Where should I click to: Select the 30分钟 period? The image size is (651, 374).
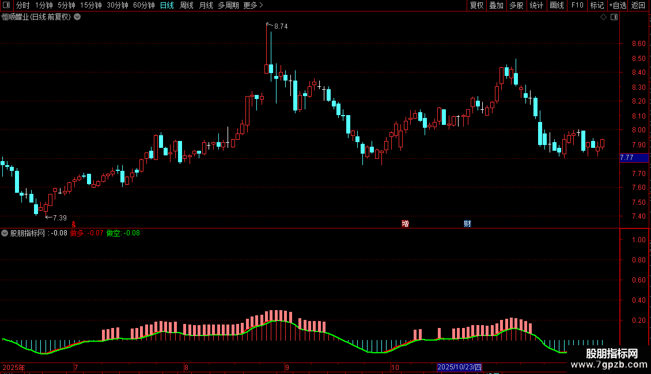tap(117, 5)
